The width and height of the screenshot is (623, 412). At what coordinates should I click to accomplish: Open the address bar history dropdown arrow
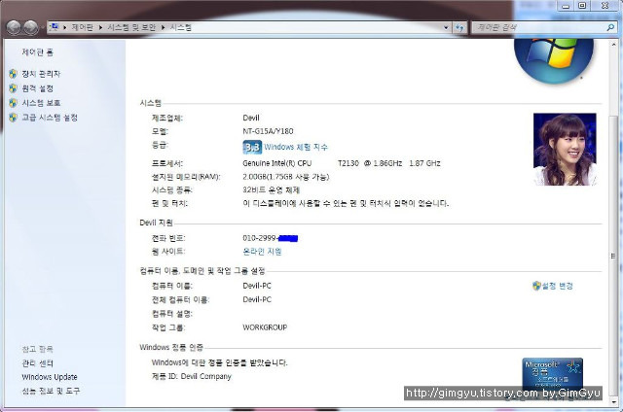coord(446,27)
